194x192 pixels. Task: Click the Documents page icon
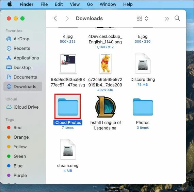(9, 77)
